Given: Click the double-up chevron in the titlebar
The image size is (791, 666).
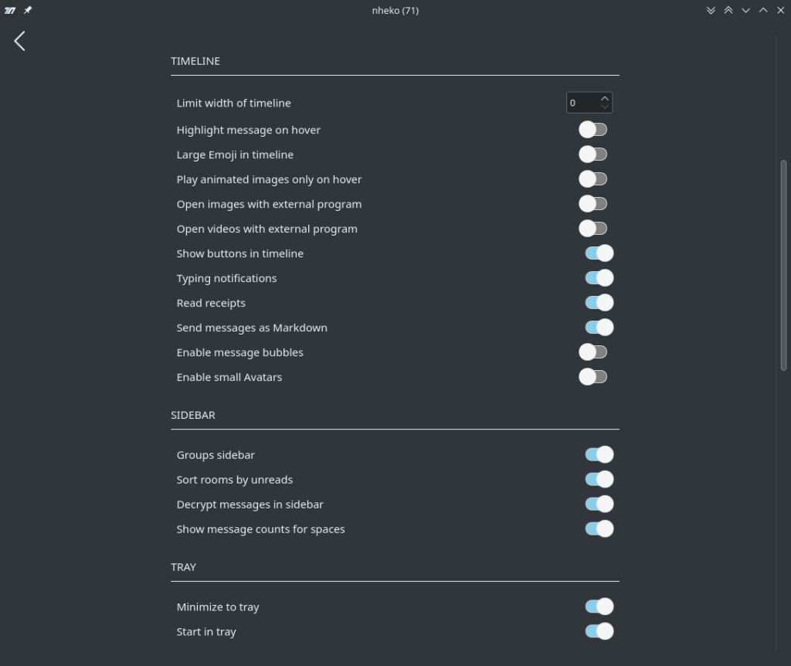Looking at the screenshot, I should (728, 10).
